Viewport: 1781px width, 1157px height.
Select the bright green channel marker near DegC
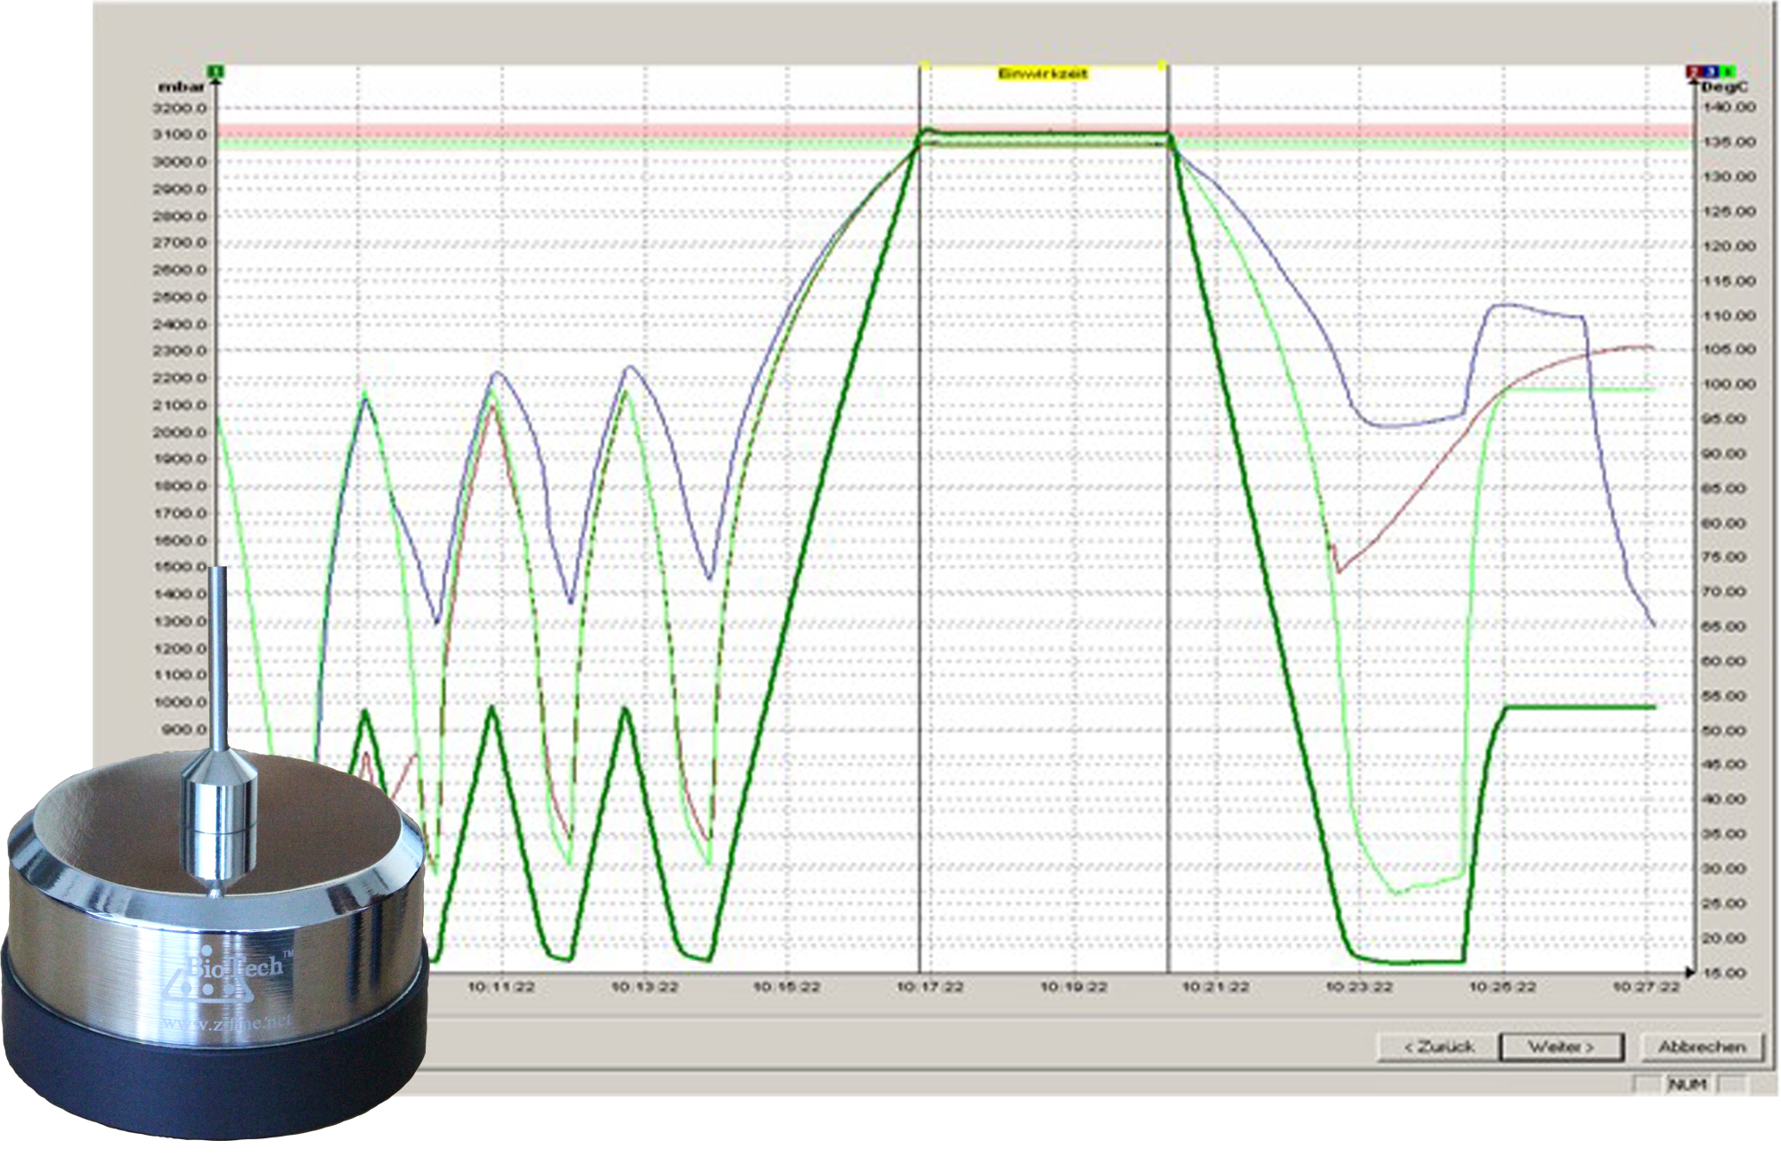pos(1728,71)
